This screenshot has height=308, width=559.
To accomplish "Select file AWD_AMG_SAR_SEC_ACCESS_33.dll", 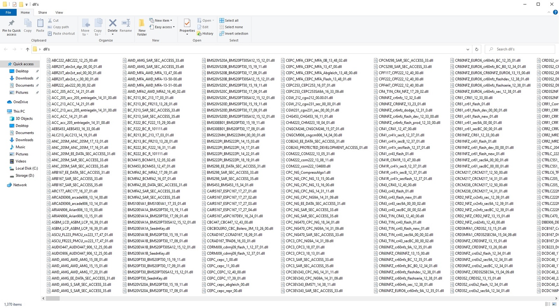I will (153, 60).
